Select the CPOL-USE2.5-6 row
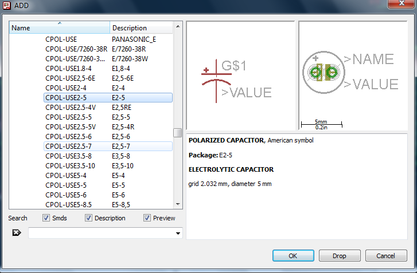 [x=108, y=137]
